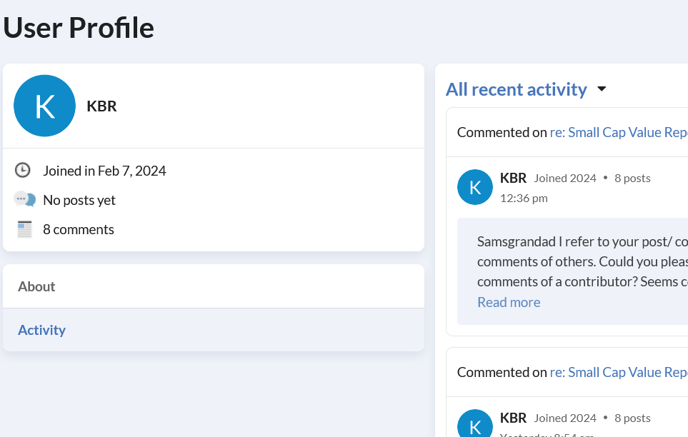Click KBR username on 12:36 pm comment
This screenshot has width=688, height=437.
point(513,178)
